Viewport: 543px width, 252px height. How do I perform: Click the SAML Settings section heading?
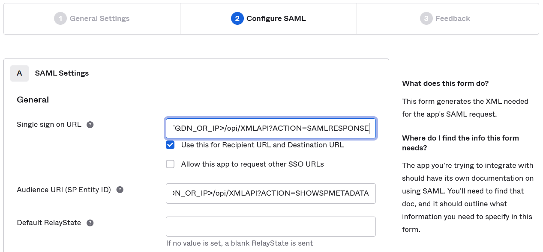tap(62, 73)
